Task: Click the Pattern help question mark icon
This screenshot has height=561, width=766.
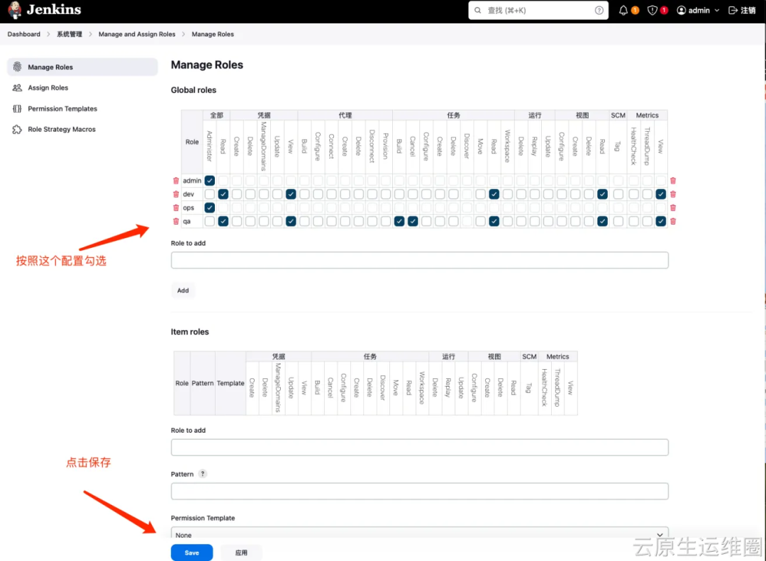Action: [203, 474]
